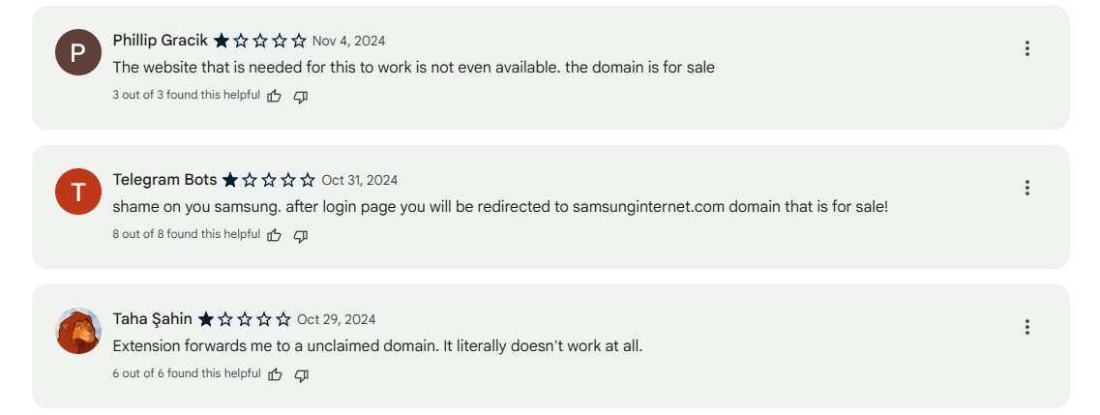Click Phillip Gracik's 'P' avatar

(78, 52)
